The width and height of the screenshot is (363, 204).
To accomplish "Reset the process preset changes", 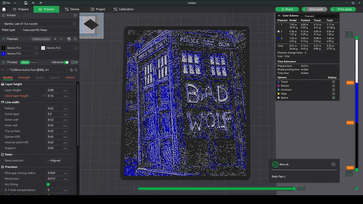I will click(3, 70).
